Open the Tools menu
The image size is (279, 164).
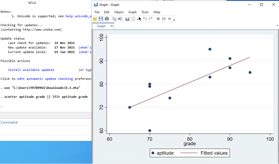[x=145, y=12]
